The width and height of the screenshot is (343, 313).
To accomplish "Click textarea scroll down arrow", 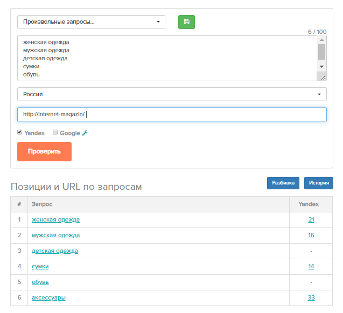I will click(321, 66).
